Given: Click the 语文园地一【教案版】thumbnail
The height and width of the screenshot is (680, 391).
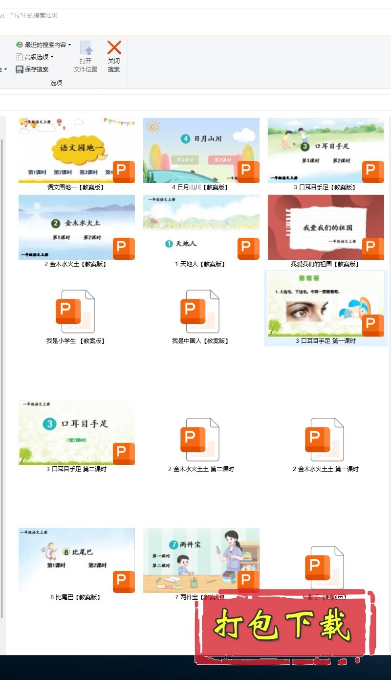Looking at the screenshot, I should [76, 150].
